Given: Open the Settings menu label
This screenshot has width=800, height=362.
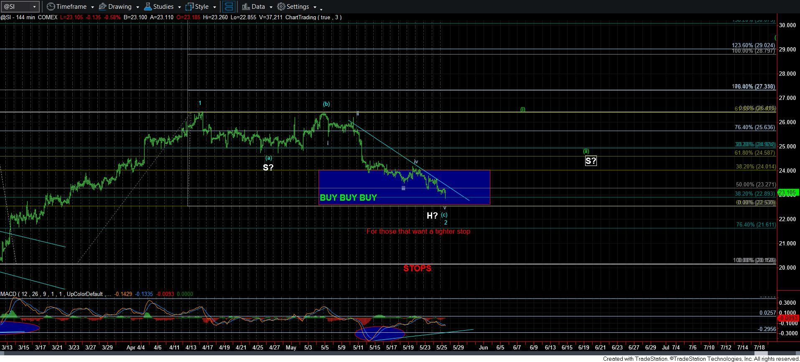Looking at the screenshot, I should click(298, 7).
